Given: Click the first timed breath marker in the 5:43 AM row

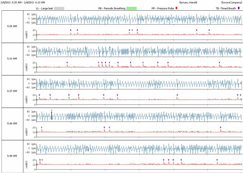Looking at the screenshot, I should click(x=41, y=127).
